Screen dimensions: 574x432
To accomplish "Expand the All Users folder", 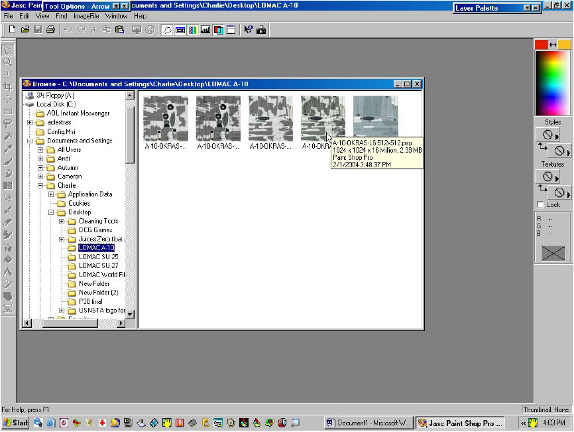I will 40,150.
